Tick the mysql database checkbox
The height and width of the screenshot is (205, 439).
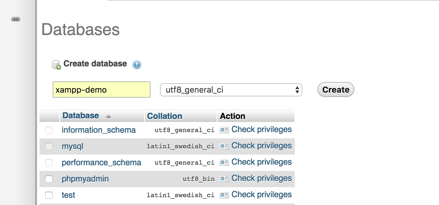(x=49, y=146)
